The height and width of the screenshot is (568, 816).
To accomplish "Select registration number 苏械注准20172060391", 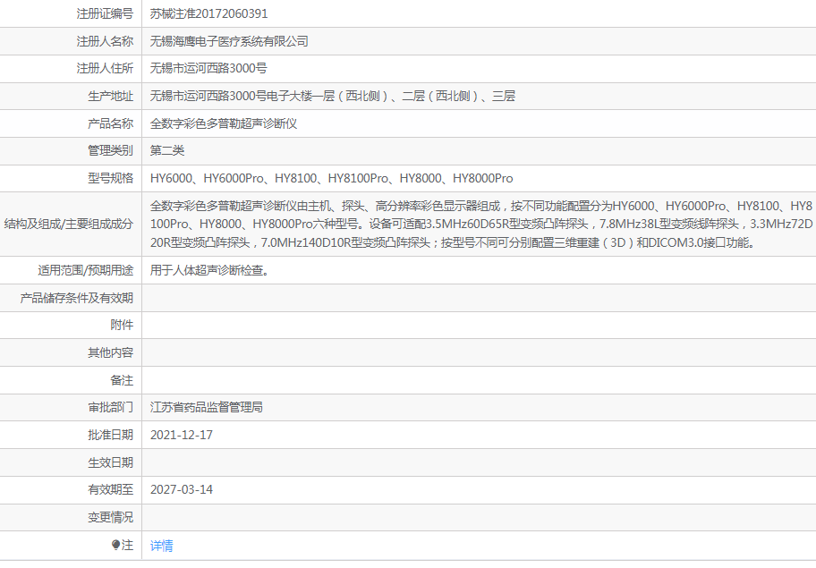I will (208, 13).
